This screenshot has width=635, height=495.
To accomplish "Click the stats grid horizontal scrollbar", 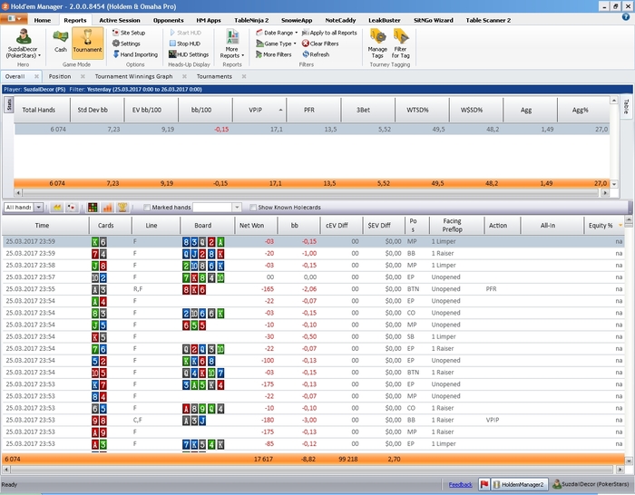I will tap(310, 193).
